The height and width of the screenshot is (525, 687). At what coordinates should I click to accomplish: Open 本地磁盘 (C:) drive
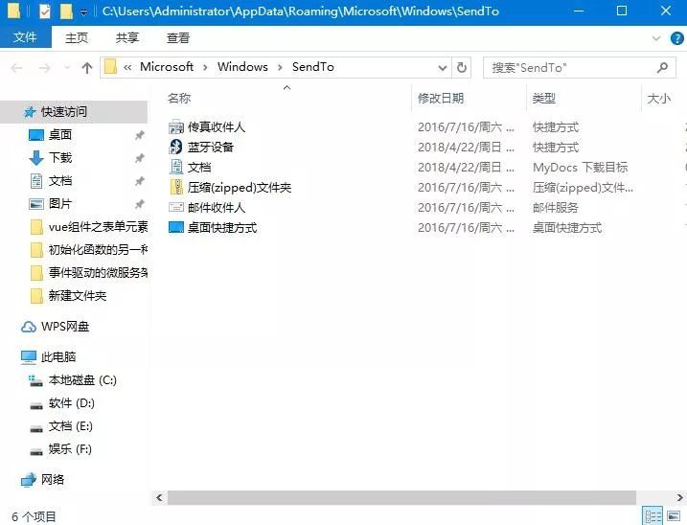point(82,380)
